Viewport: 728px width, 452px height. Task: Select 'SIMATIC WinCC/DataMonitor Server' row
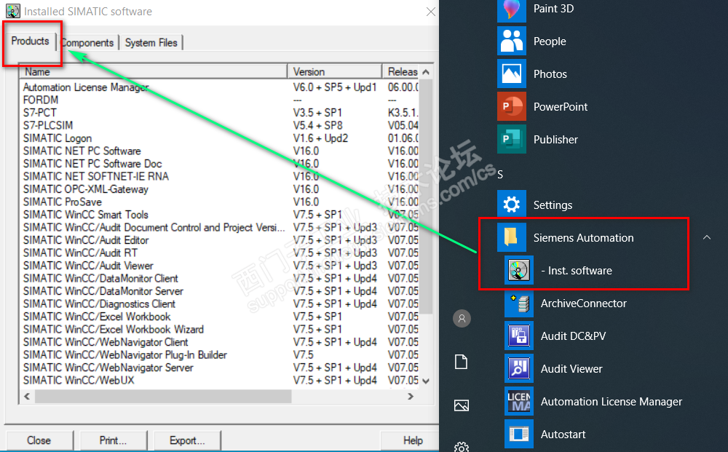(x=220, y=291)
